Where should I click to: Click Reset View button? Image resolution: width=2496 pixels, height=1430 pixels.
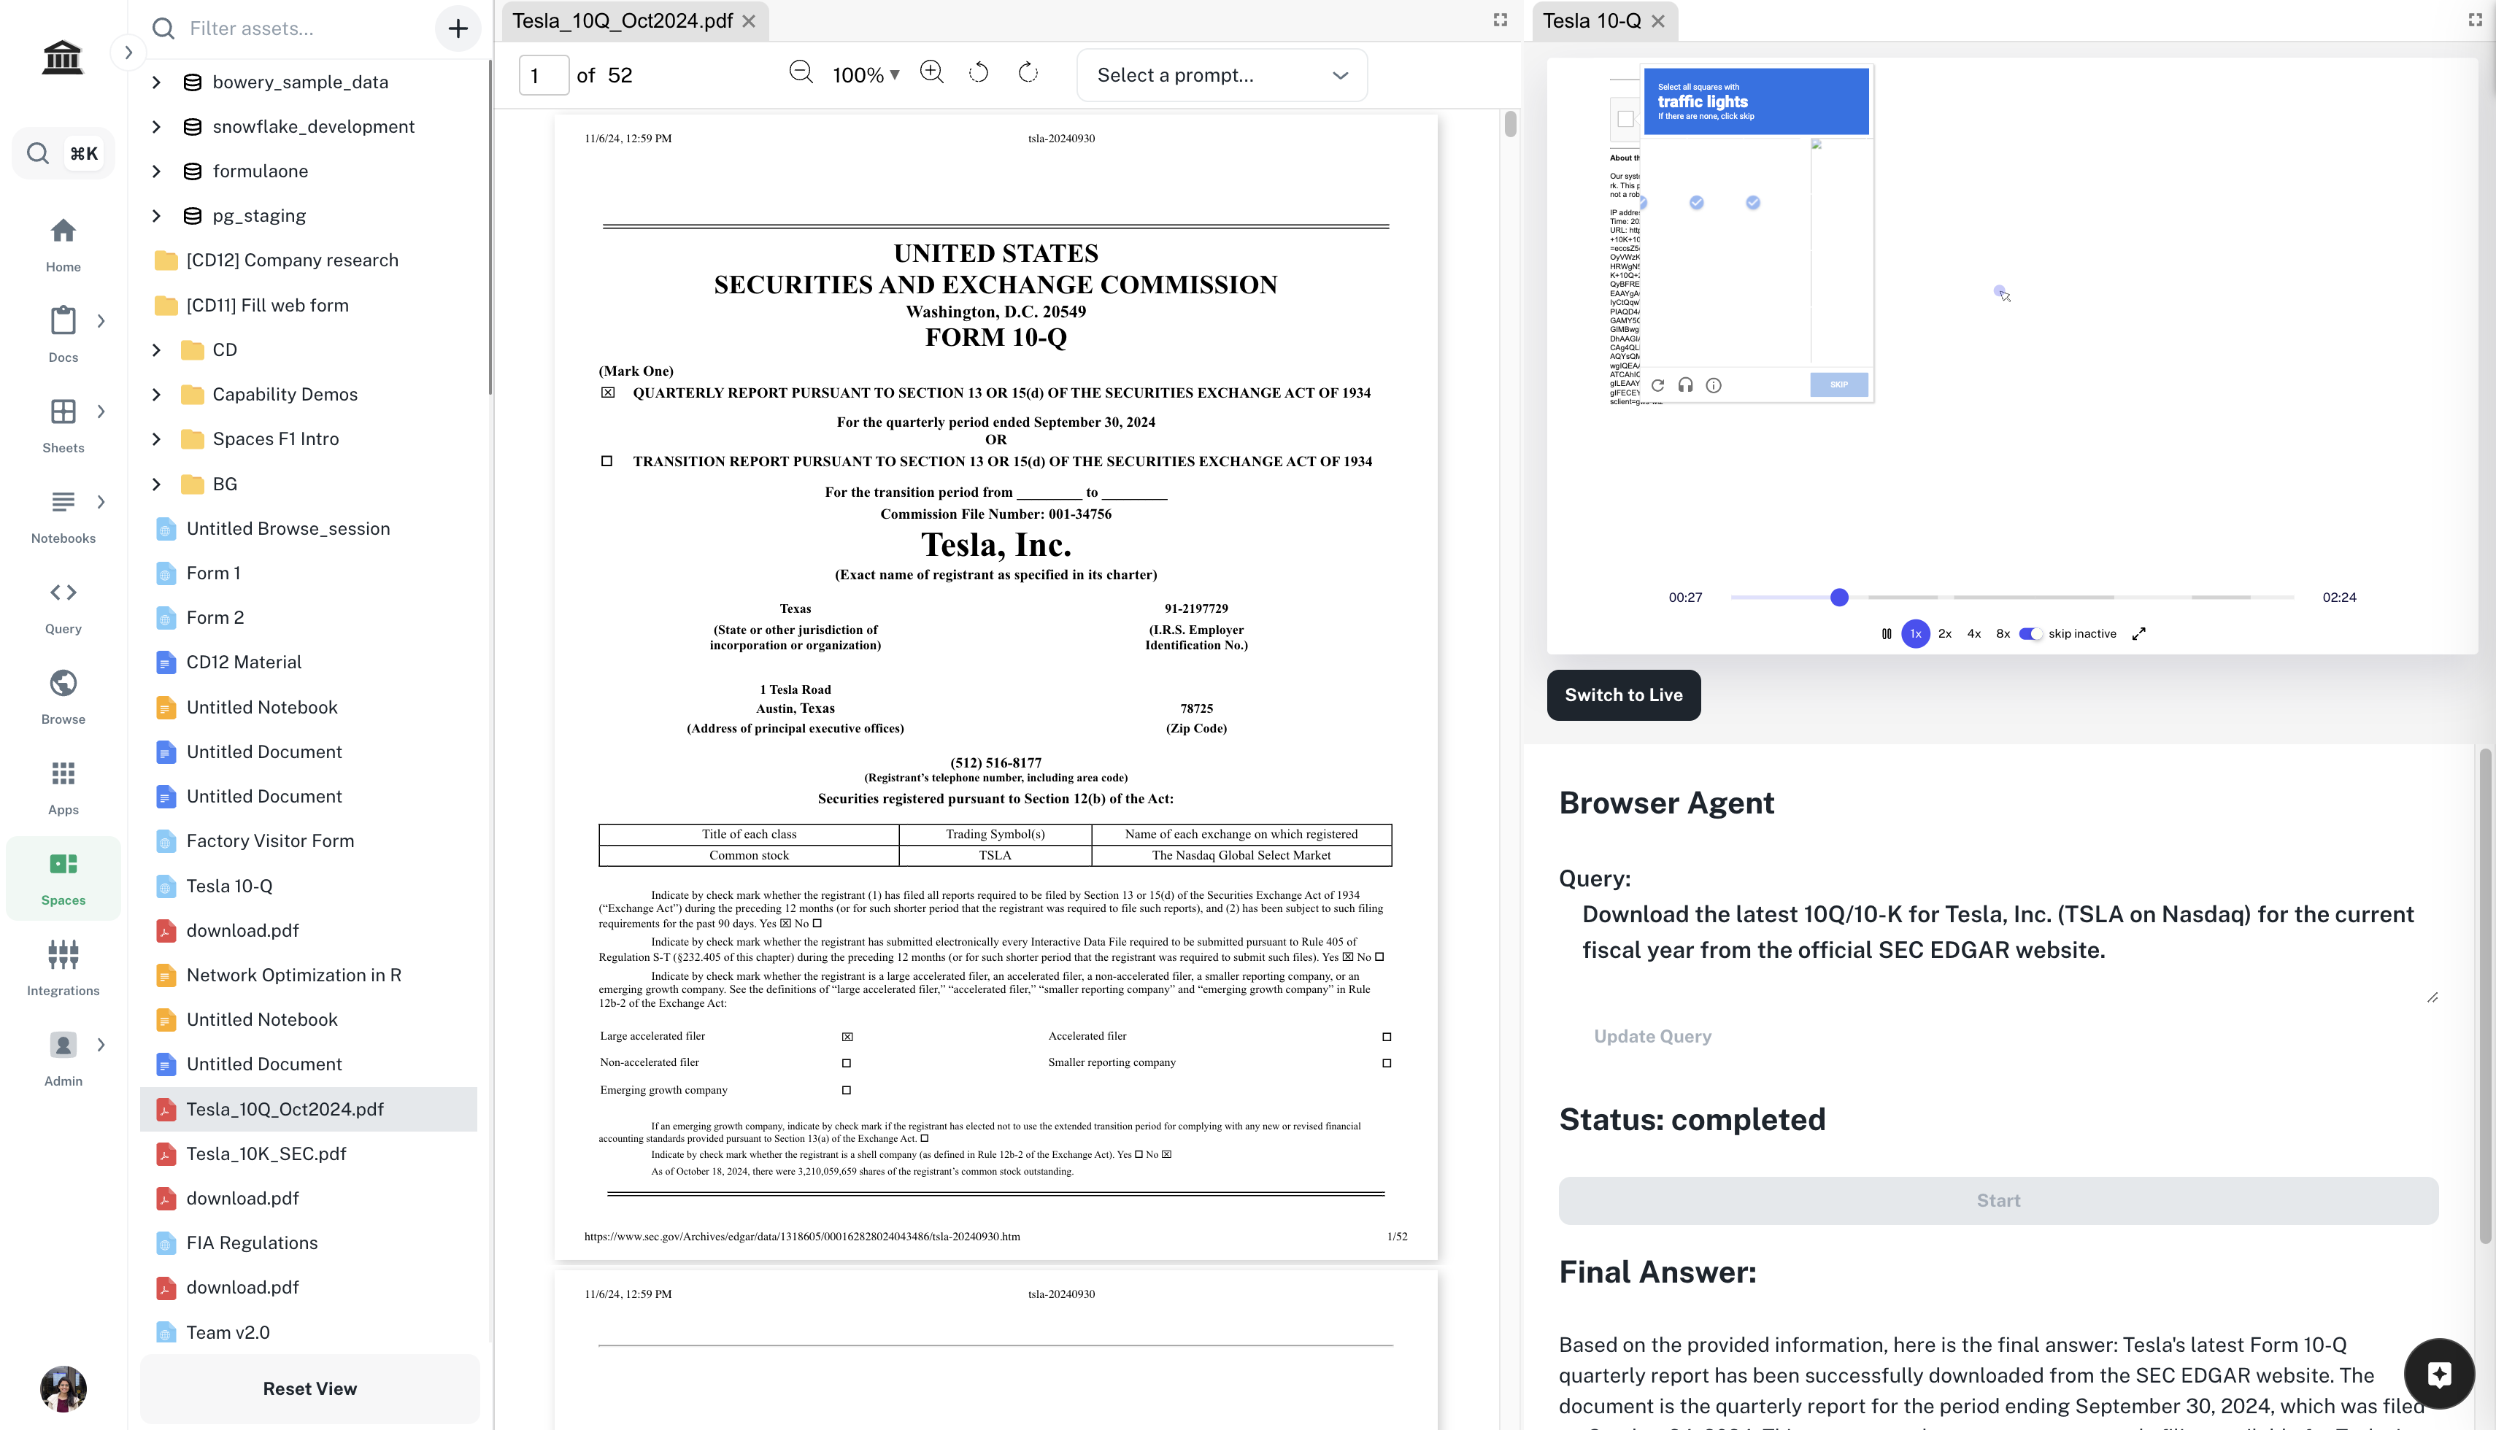coord(309,1388)
